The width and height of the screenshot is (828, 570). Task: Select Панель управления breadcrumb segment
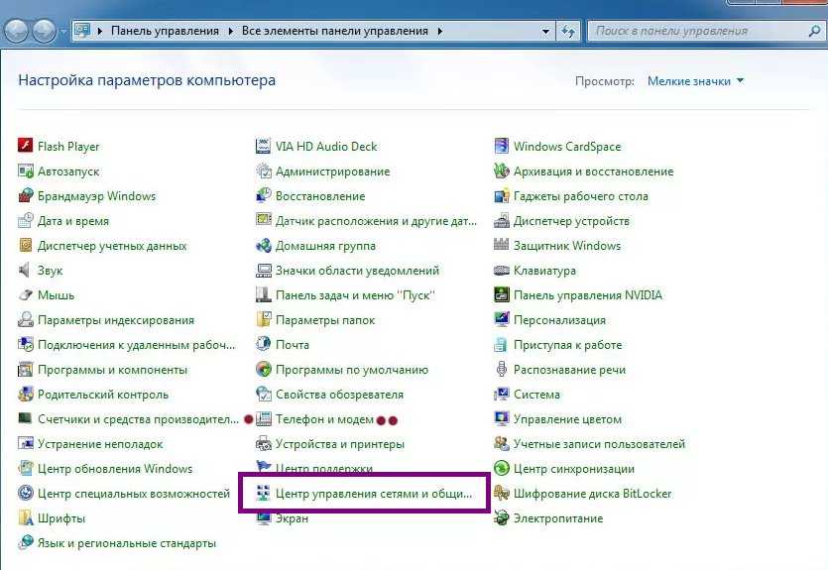tap(165, 31)
